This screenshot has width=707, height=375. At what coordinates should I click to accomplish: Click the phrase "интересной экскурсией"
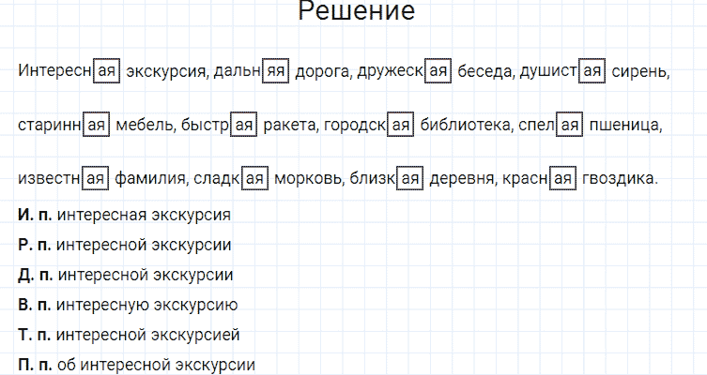point(148,335)
